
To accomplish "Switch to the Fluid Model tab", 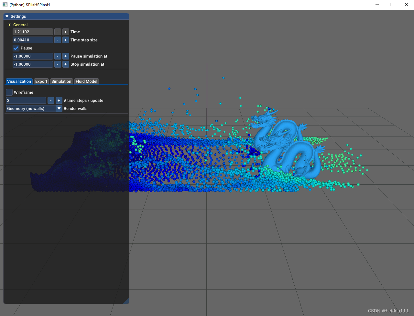I will [86, 81].
